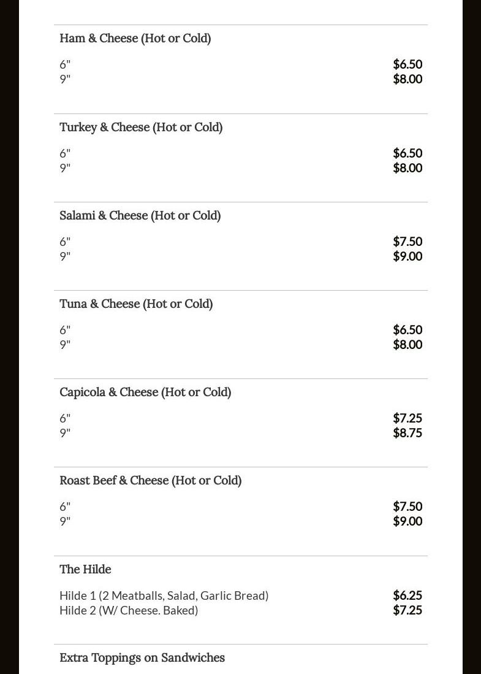Select the $8.75 Capicola 9-inch price
This screenshot has height=674, width=481.
pos(407,432)
